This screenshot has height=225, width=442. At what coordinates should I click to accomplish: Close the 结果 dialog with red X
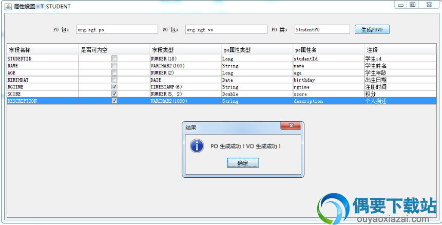click(291, 126)
